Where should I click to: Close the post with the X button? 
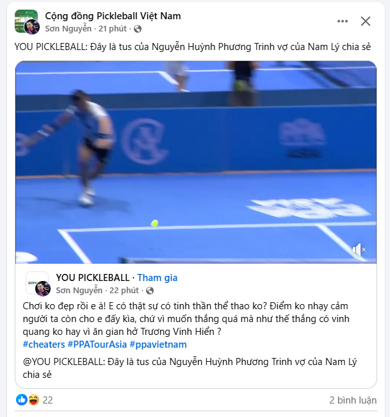click(366, 21)
